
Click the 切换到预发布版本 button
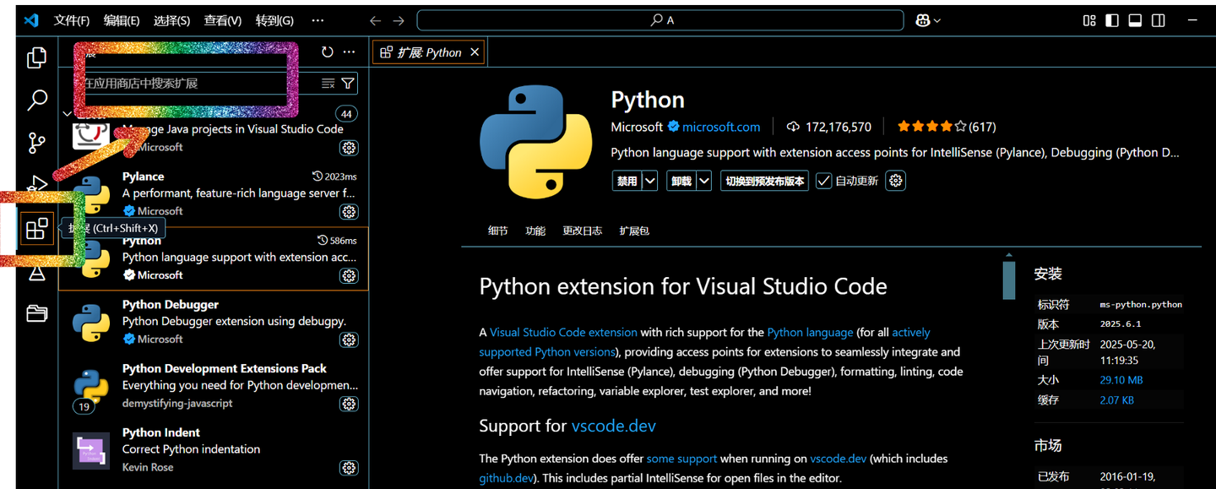tap(764, 180)
